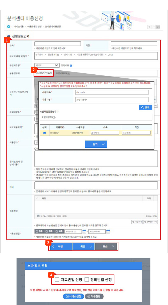Click the 이전 button

[61, 246]
